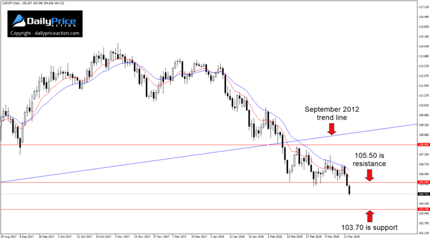Click the 5 Feb 2018 date label

pyautogui.click(x=275, y=237)
